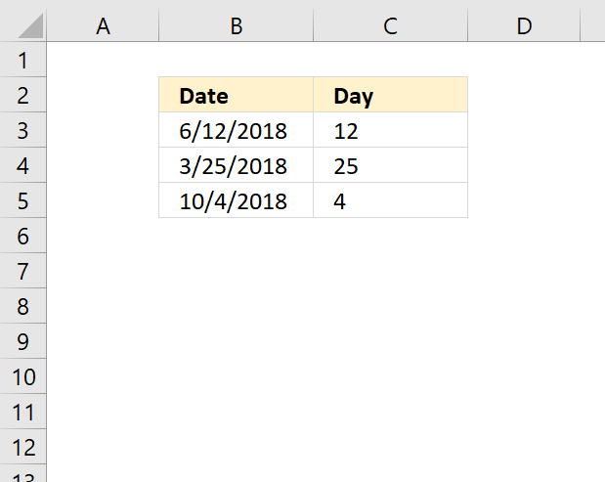Select row 6 header

click(x=22, y=236)
